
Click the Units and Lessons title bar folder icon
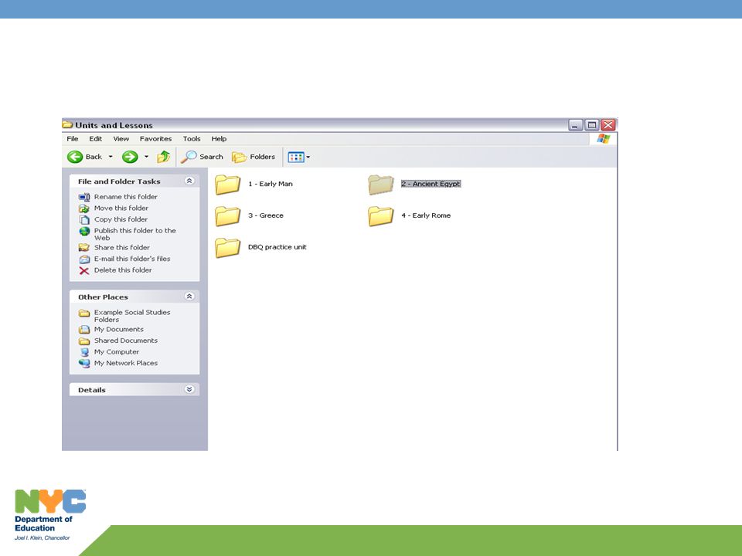click(x=68, y=125)
